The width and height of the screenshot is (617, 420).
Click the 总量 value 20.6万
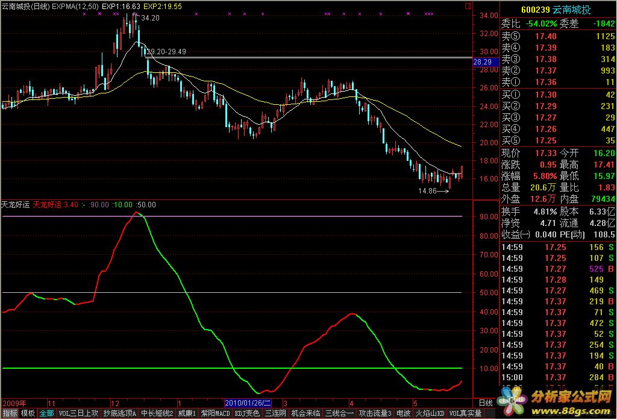point(543,187)
